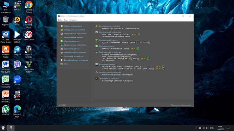Viewport: 234px width, 131px height.
Task: Show hidden tray icons chevron
Action: [x=196, y=128]
